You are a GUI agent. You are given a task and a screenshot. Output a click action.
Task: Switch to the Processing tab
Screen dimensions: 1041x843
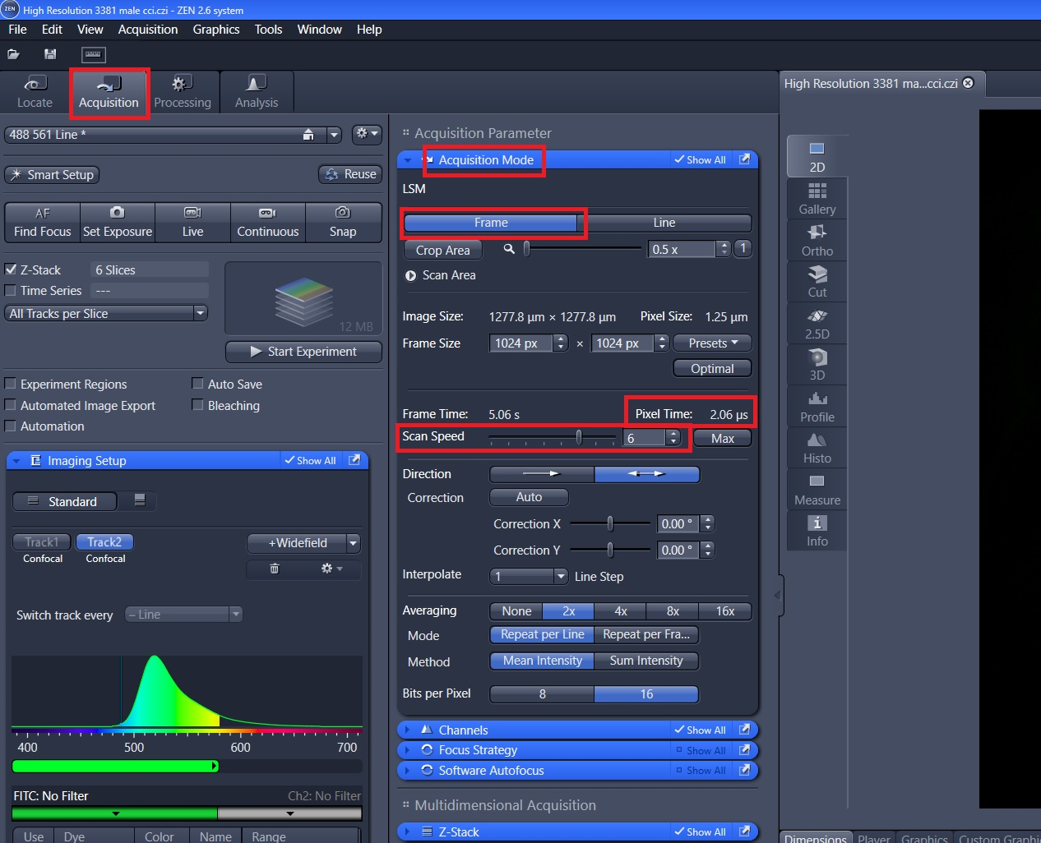click(x=182, y=92)
